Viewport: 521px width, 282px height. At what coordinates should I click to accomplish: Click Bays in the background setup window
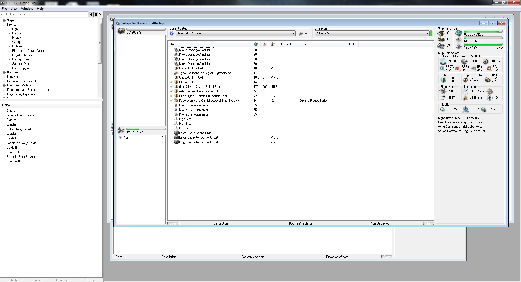click(119, 257)
